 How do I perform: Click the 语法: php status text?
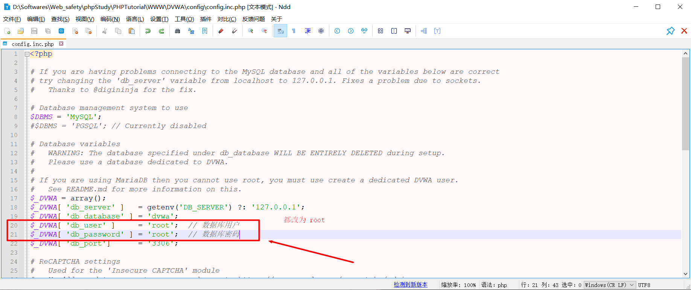coord(494,285)
